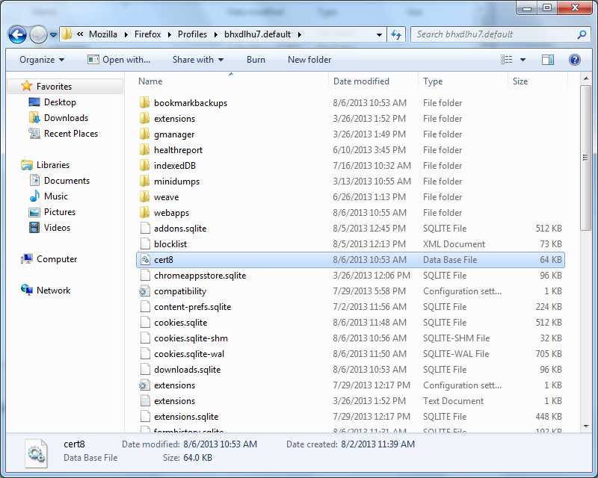The width and height of the screenshot is (598, 478).
Task: Click the cert8 database file icon
Action: tap(145, 260)
